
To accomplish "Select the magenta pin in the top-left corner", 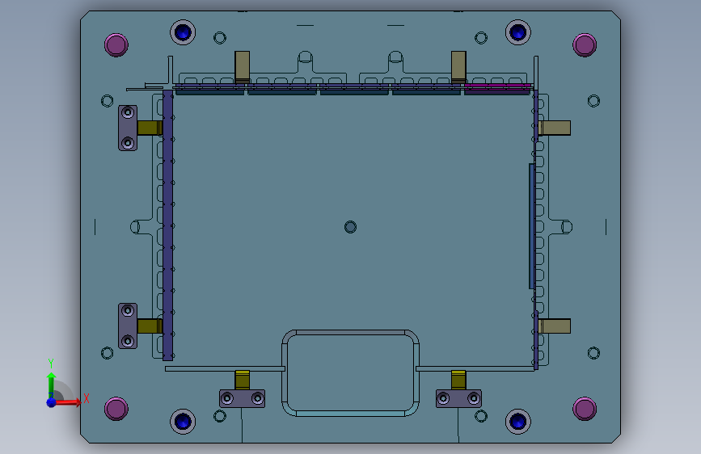I will (116, 45).
